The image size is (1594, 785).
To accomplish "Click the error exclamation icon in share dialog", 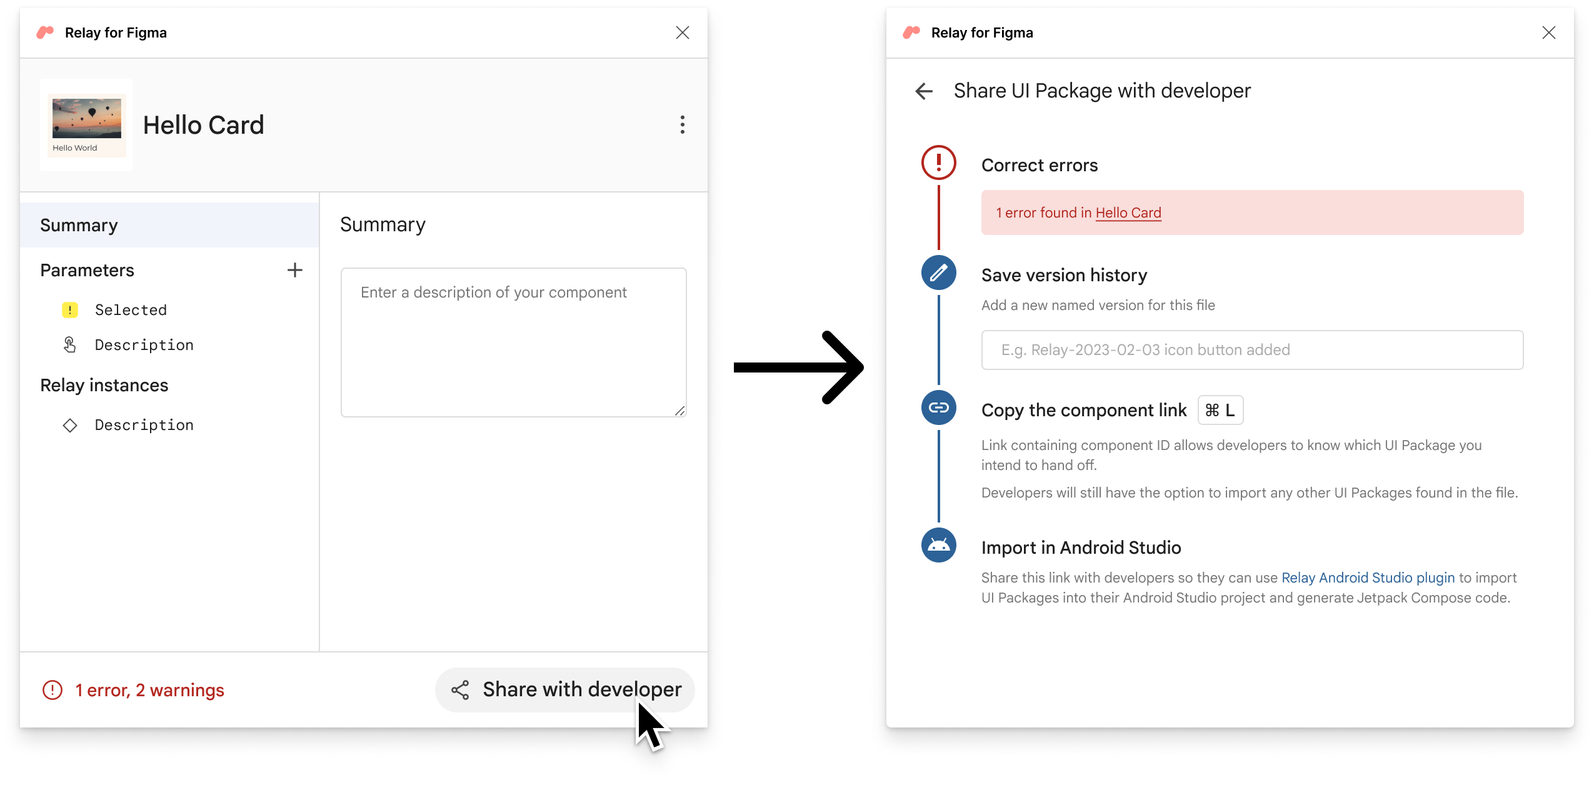I will coord(937,164).
